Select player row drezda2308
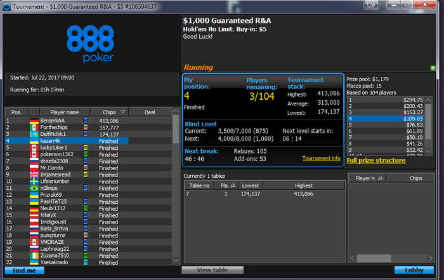This screenshot has height=280, width=444. (x=88, y=161)
